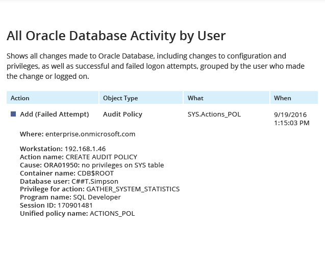Click the Add (Failed Attempt) action entry
The image size is (325, 260).
coord(54,114)
